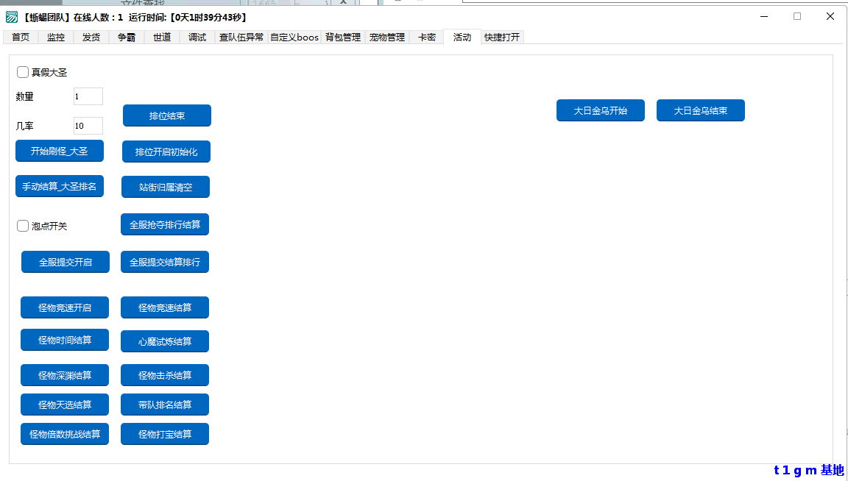Switch to the 自定义boos tab
Image resolution: width=848 pixels, height=481 pixels.
click(294, 38)
